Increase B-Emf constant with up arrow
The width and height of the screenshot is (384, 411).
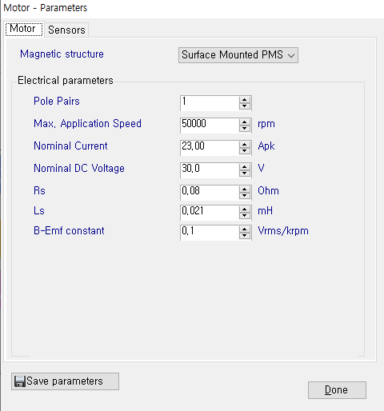pyautogui.click(x=245, y=229)
